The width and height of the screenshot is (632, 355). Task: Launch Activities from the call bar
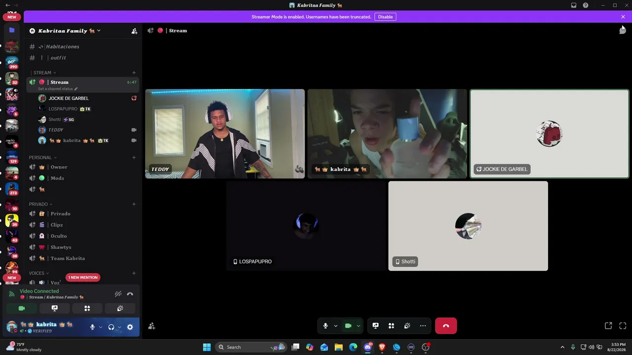[391, 326]
